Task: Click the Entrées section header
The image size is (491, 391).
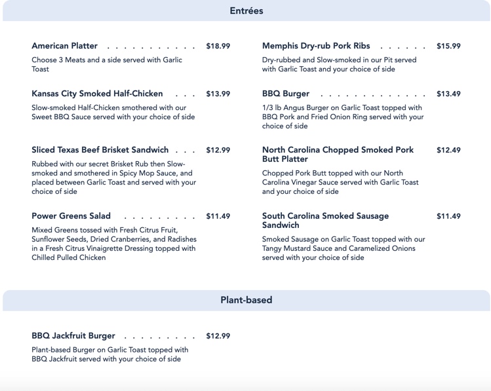Action: pos(246,11)
